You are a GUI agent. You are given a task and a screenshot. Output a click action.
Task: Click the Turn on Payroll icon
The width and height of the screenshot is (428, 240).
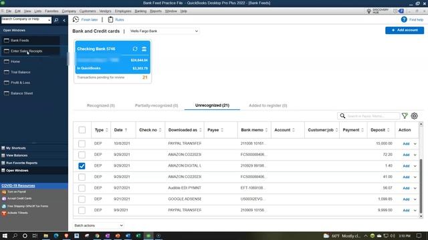click(4, 192)
